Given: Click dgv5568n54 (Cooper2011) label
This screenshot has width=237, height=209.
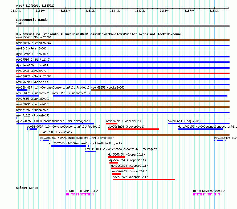Looking at the screenshot, I should (x=128, y=160).
